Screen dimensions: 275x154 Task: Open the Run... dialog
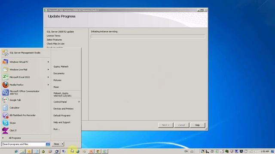[56, 129]
